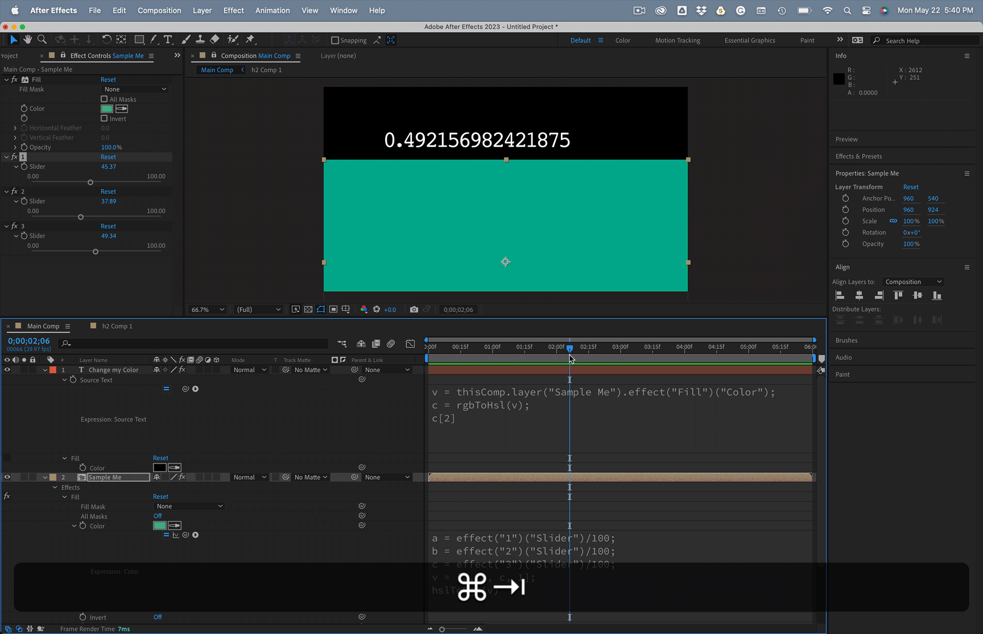Toggle Scale constrain proportions link
The width and height of the screenshot is (983, 634).
tap(893, 221)
